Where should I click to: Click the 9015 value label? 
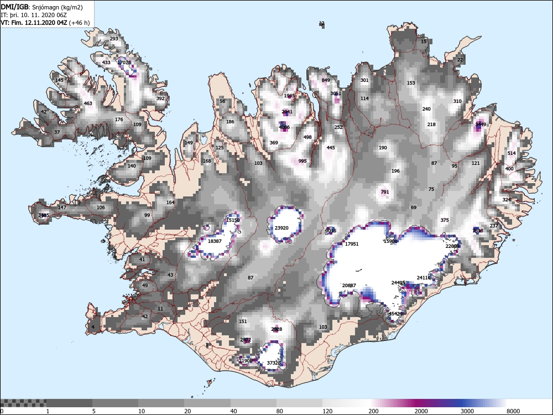tap(331, 230)
